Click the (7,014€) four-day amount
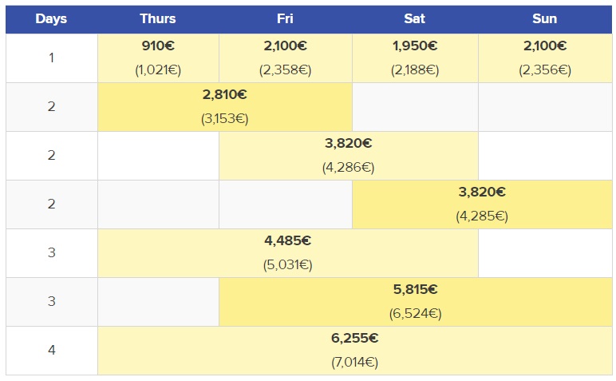The height and width of the screenshot is (381, 616). click(354, 363)
